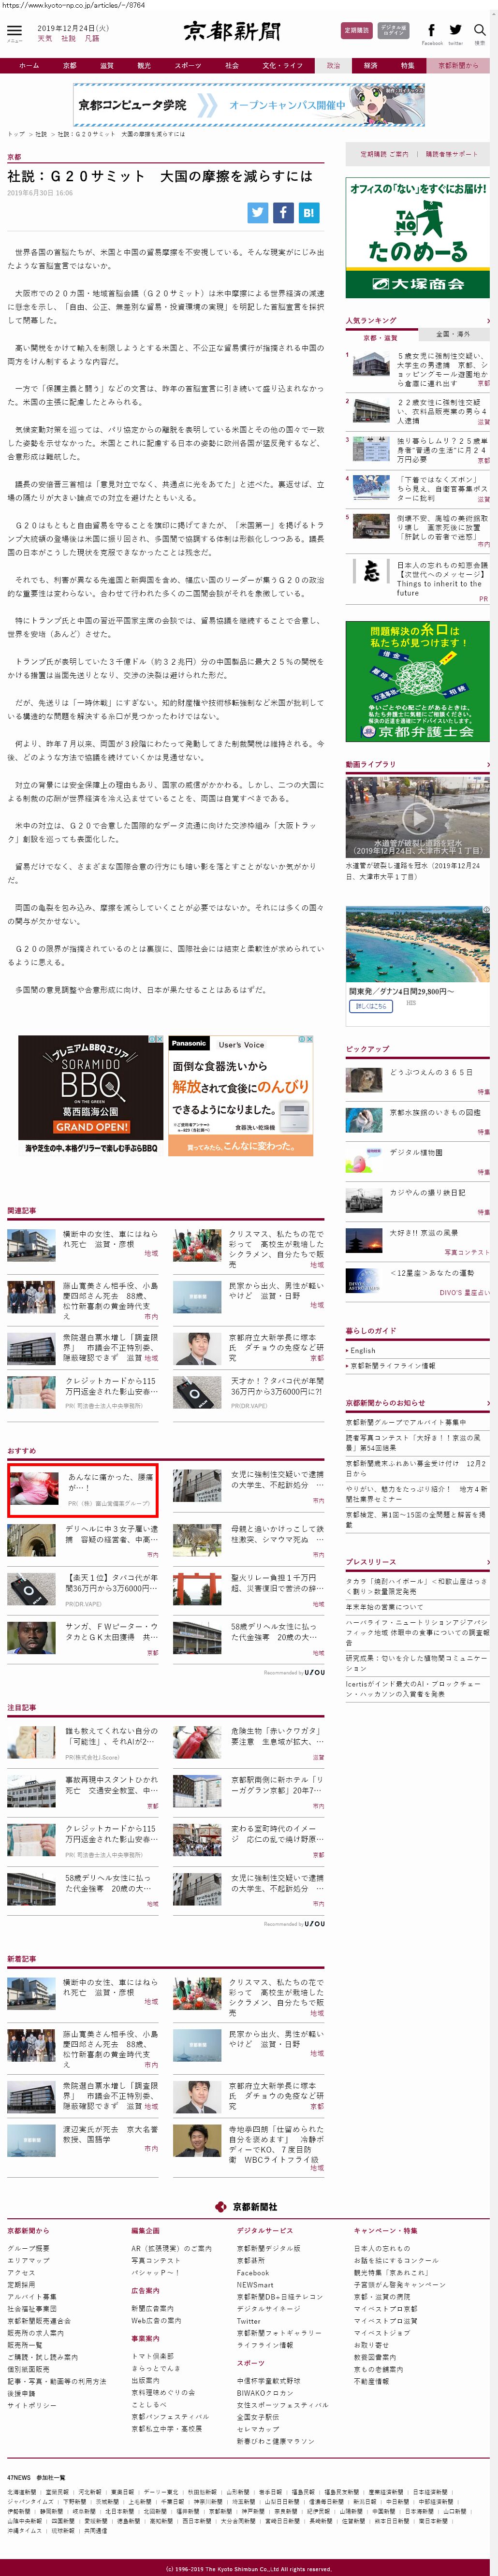Click the 定期購読 button in header

click(x=356, y=31)
